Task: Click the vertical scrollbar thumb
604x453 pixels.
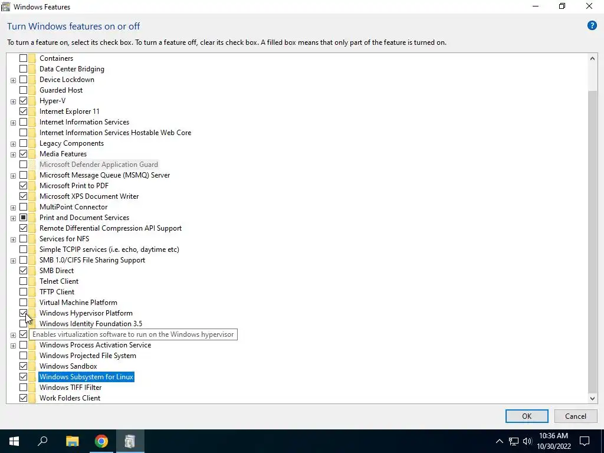Action: (x=592, y=242)
